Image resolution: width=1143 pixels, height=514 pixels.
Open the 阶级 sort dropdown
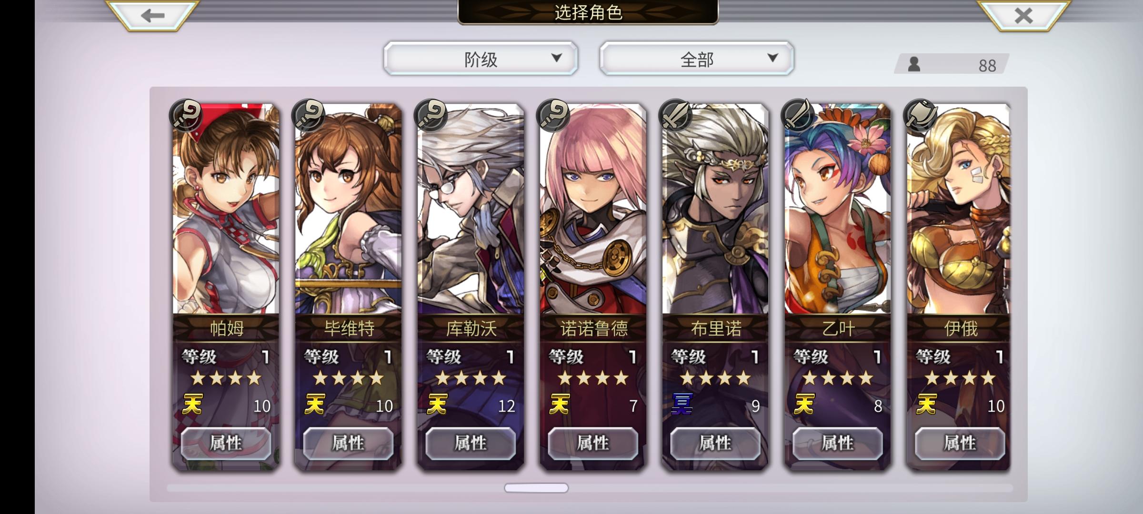[481, 59]
